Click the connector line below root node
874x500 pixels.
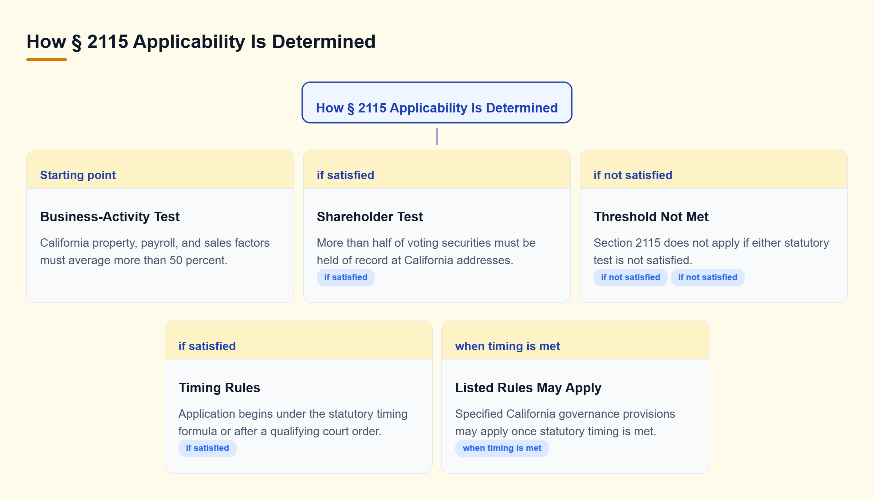point(437,136)
